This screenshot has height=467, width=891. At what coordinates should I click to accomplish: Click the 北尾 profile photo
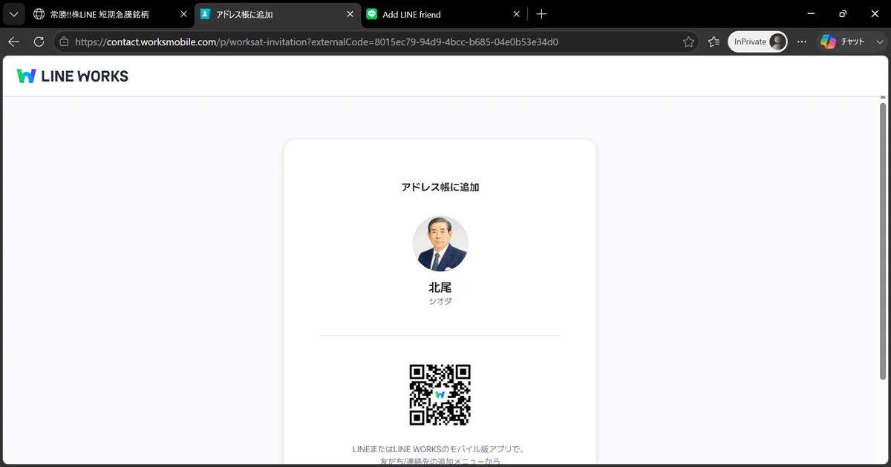[440, 244]
